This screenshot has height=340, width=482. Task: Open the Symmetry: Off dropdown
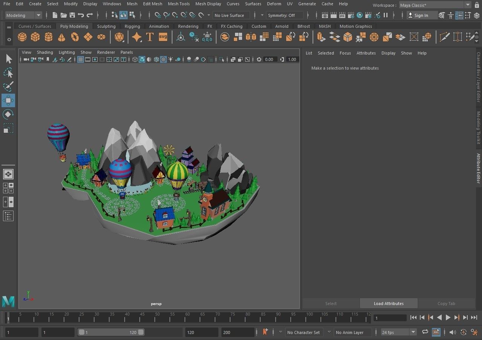tap(285, 15)
